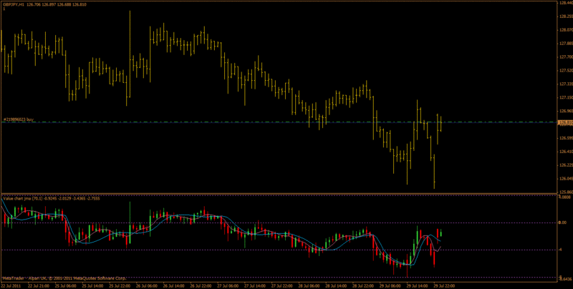Click the 22 Jul 2011 time label
Screen dimensions: 573x289
[11, 285]
